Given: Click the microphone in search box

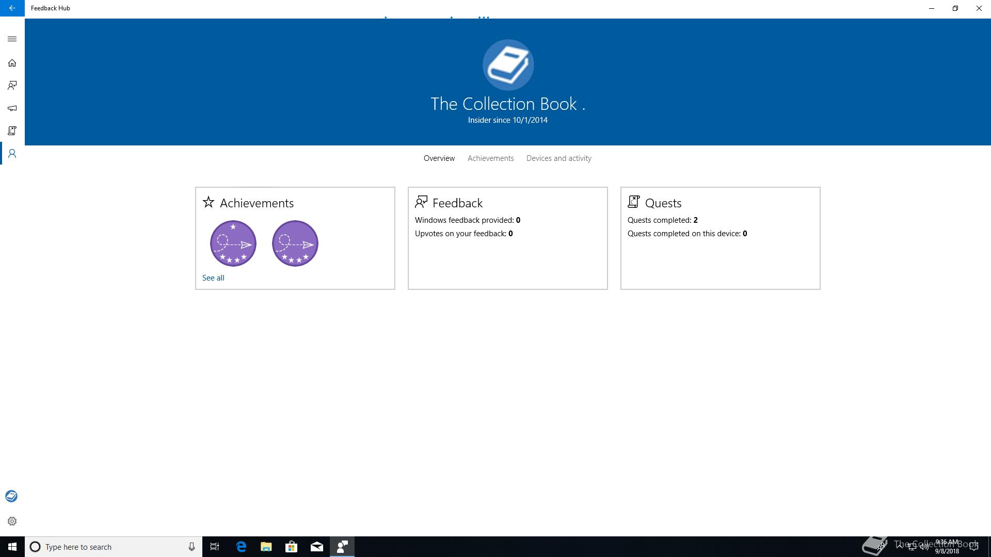Looking at the screenshot, I should (191, 547).
